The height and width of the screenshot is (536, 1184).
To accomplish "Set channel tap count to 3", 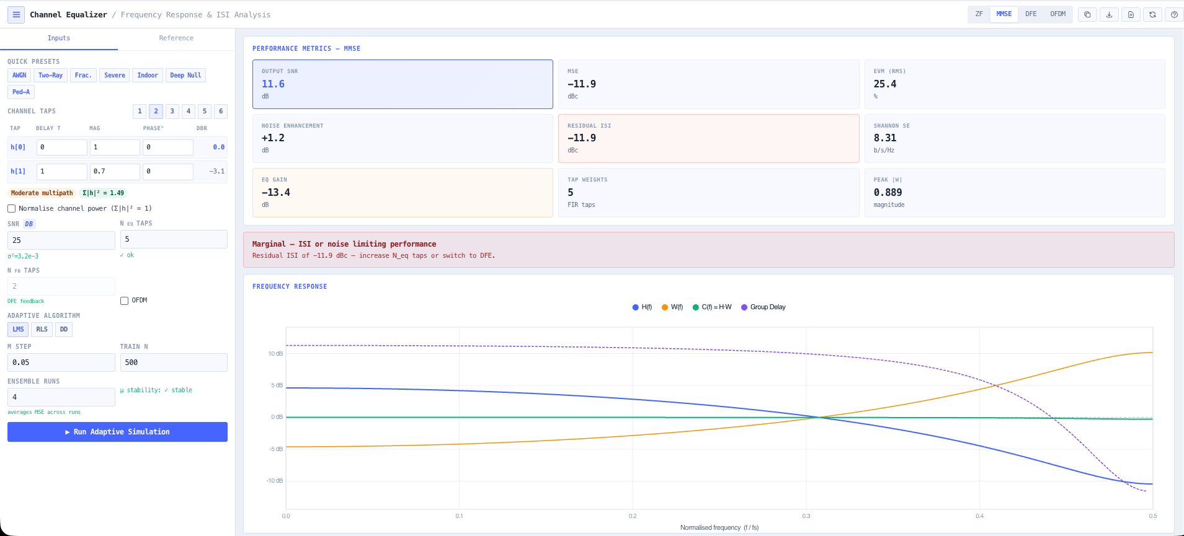I will pyautogui.click(x=172, y=112).
